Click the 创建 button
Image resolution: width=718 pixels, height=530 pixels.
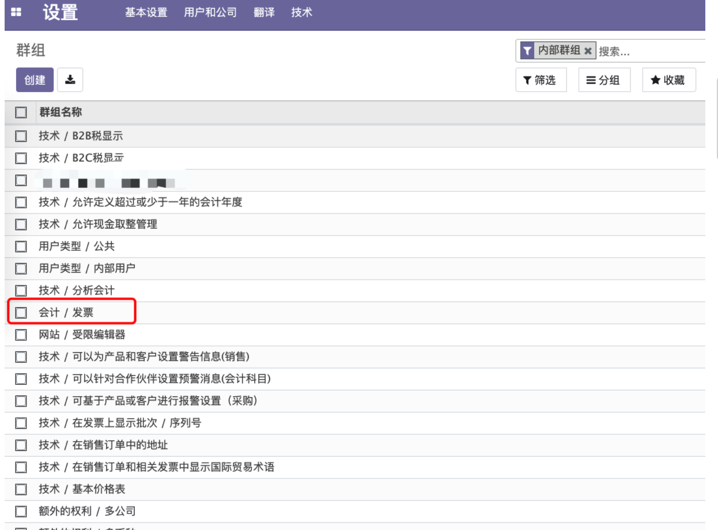click(35, 79)
